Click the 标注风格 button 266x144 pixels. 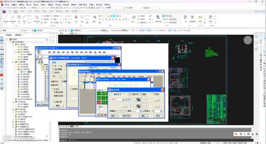[126, 116]
